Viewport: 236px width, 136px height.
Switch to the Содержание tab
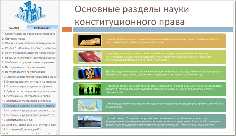[43, 28]
